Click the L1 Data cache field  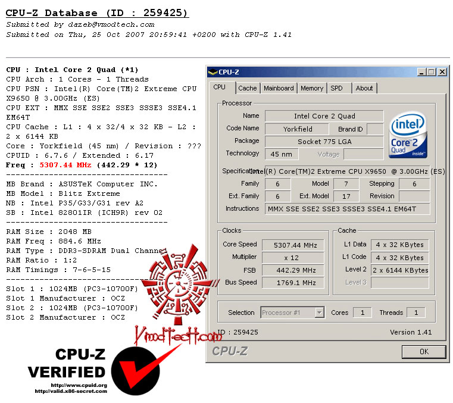tap(400, 245)
